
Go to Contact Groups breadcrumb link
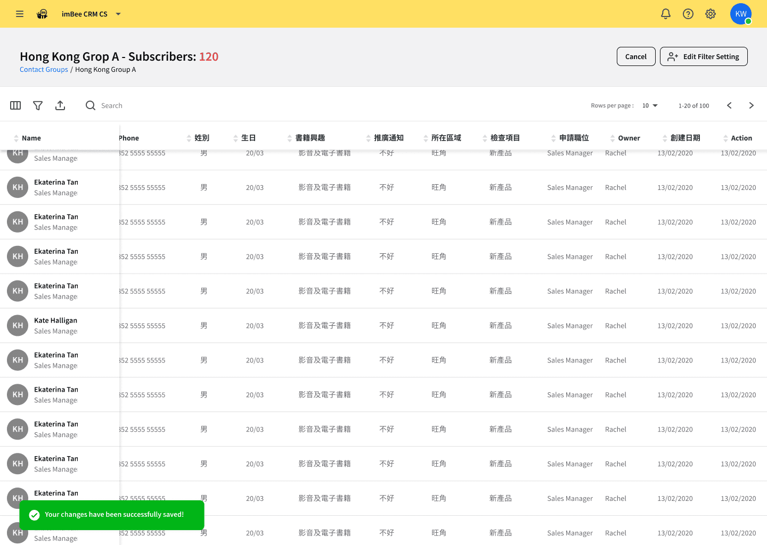44,69
